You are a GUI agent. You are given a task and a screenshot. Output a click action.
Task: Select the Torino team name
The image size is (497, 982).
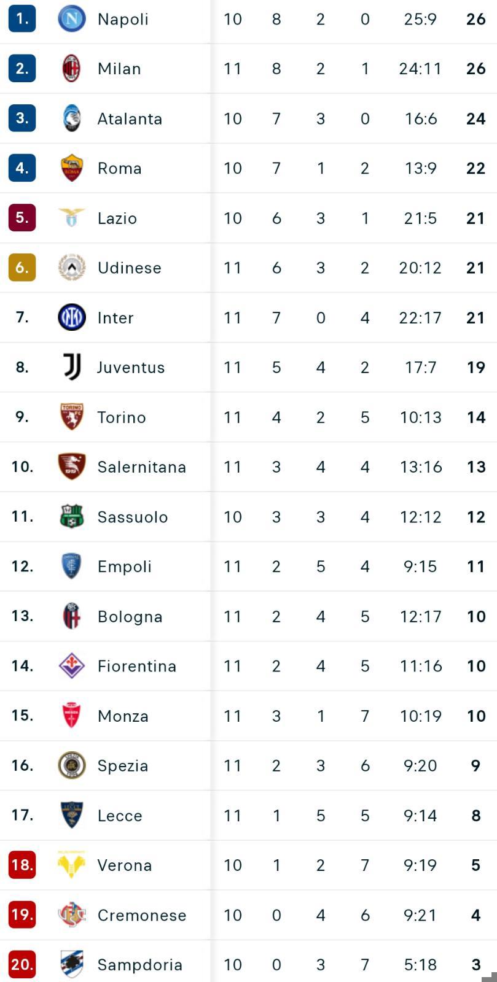click(x=122, y=417)
